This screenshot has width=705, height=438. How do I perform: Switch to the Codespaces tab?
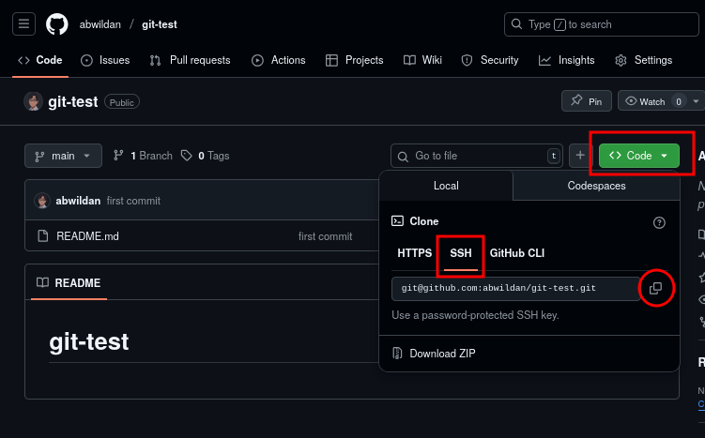(x=596, y=186)
